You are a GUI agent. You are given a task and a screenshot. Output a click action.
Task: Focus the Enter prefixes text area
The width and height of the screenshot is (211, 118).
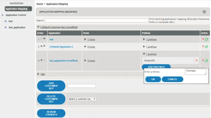tap(196, 72)
